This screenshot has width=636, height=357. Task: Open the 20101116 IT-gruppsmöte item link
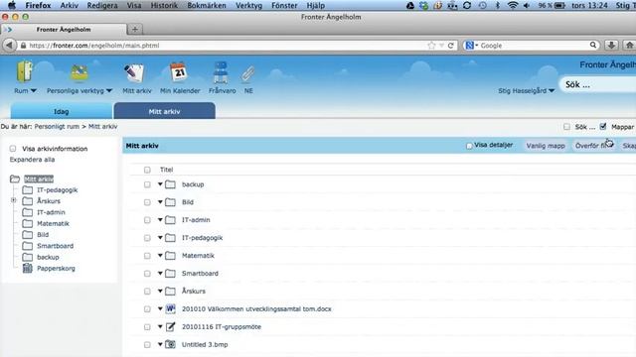tap(222, 326)
